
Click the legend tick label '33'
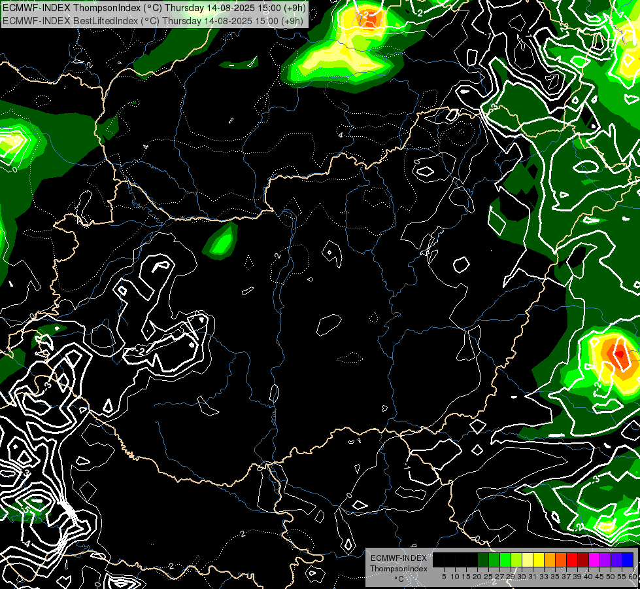(x=544, y=577)
